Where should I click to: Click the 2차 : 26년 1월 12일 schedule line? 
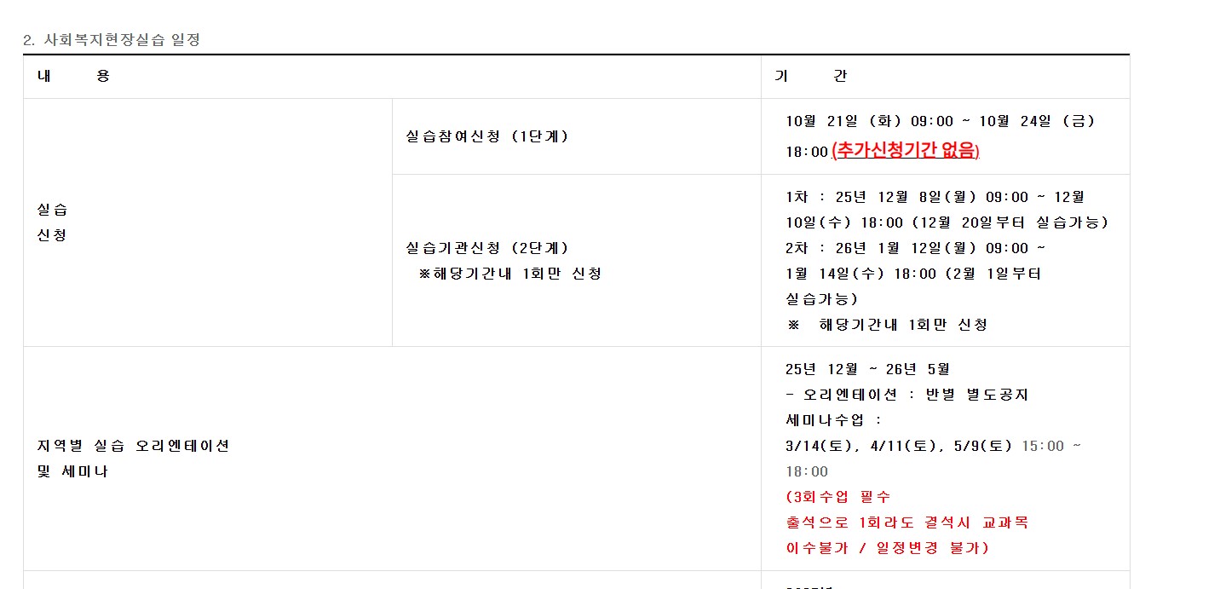[915, 248]
